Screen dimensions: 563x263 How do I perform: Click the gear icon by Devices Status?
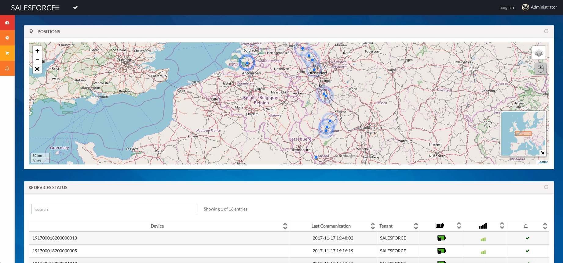pyautogui.click(x=31, y=188)
